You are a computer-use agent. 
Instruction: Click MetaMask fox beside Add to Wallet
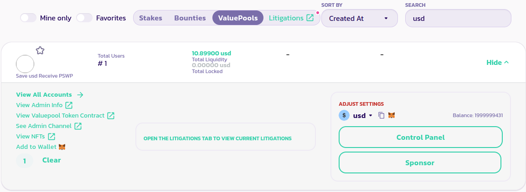click(62, 147)
